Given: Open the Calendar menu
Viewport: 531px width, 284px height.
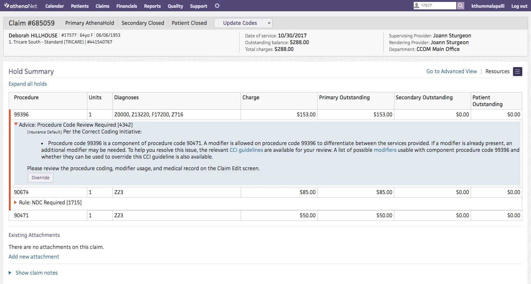Looking at the screenshot, I should [54, 6].
